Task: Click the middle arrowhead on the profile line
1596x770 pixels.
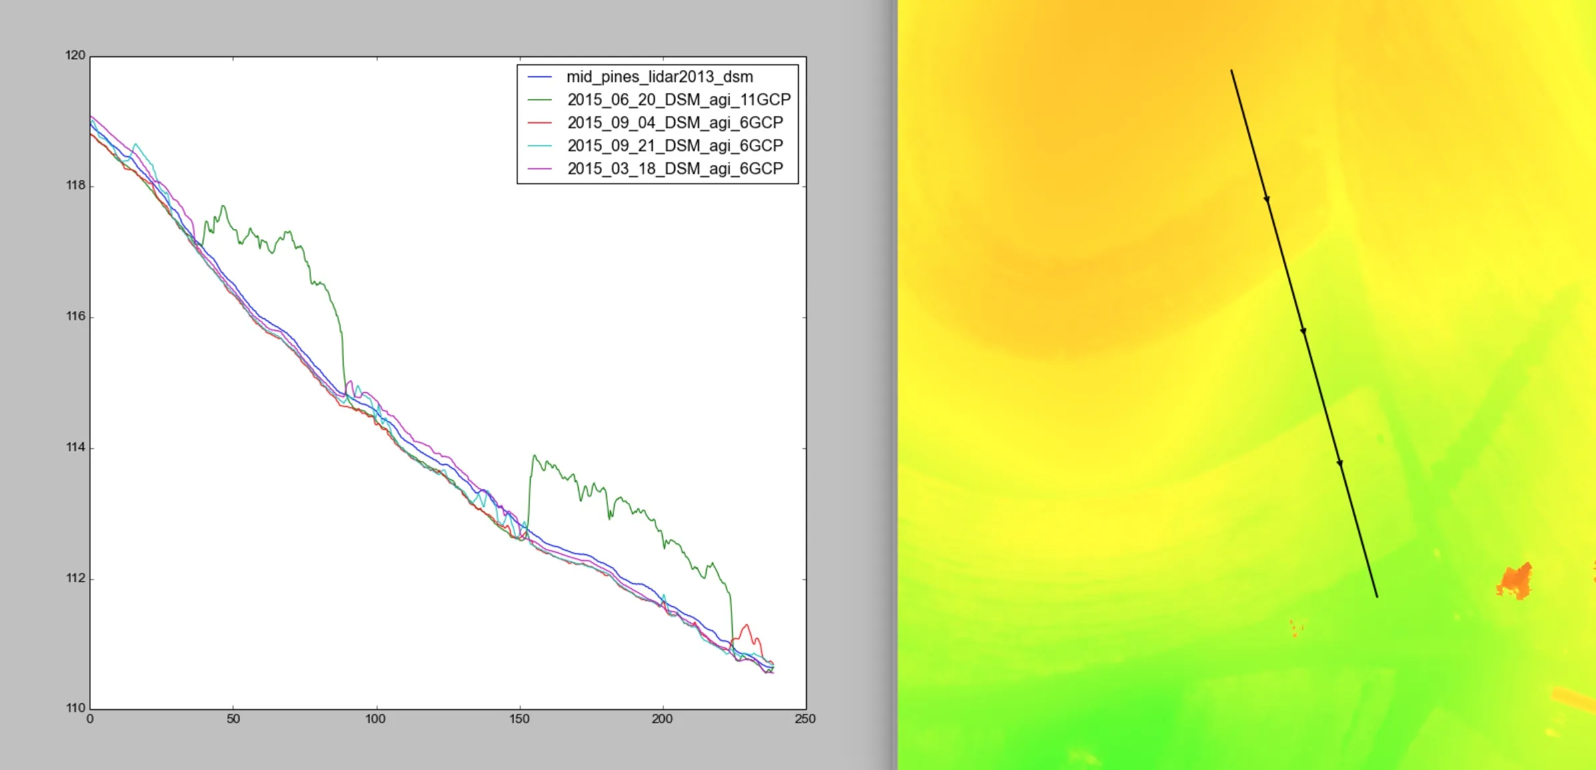Action: [x=1303, y=330]
